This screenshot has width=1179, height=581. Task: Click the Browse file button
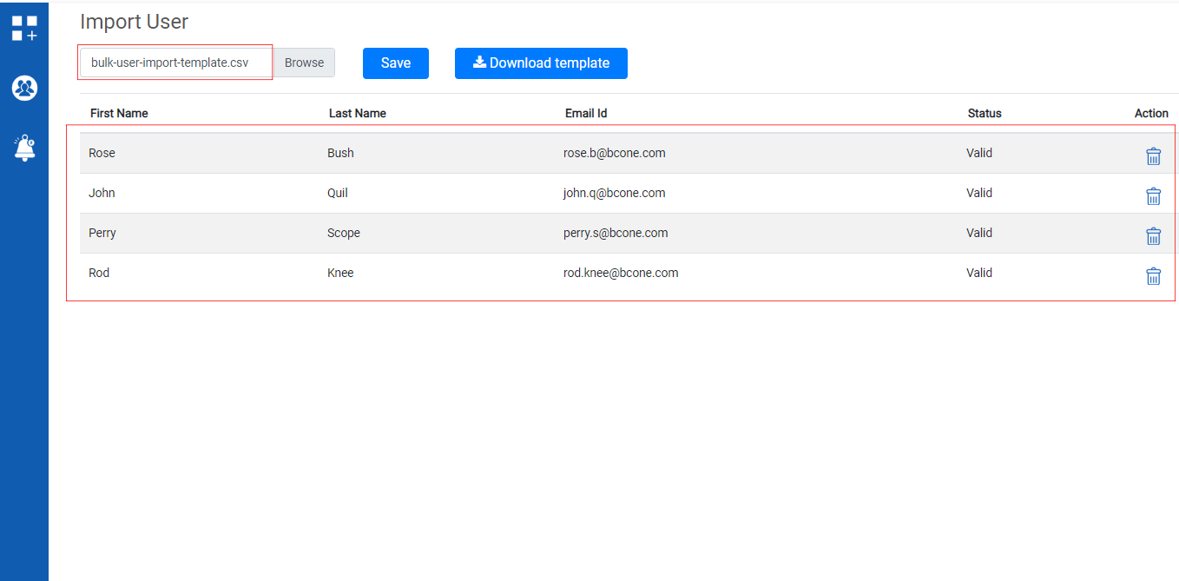point(304,63)
